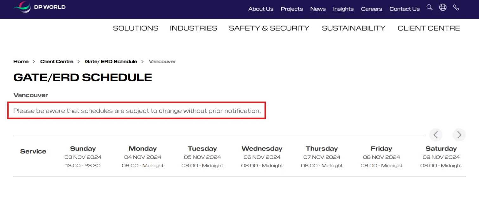Open the Sustainability menu
The image size is (479, 197).
pyautogui.click(x=354, y=28)
